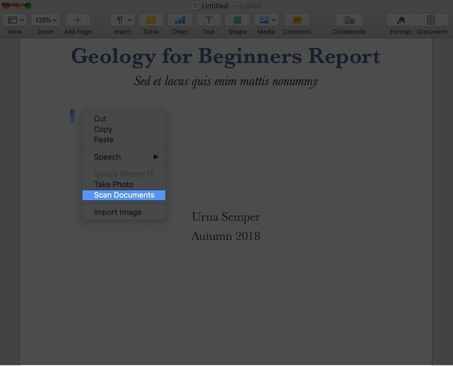The image size is (453, 366).
Task: Choose Copy from the context menu
Action: tap(124, 129)
